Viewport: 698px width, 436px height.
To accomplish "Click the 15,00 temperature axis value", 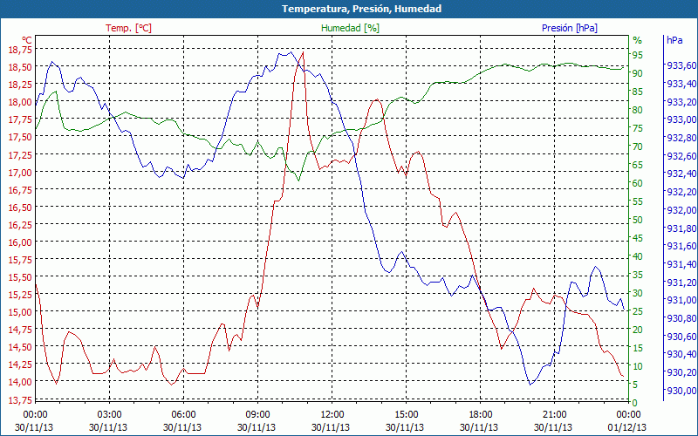I will [x=20, y=311].
